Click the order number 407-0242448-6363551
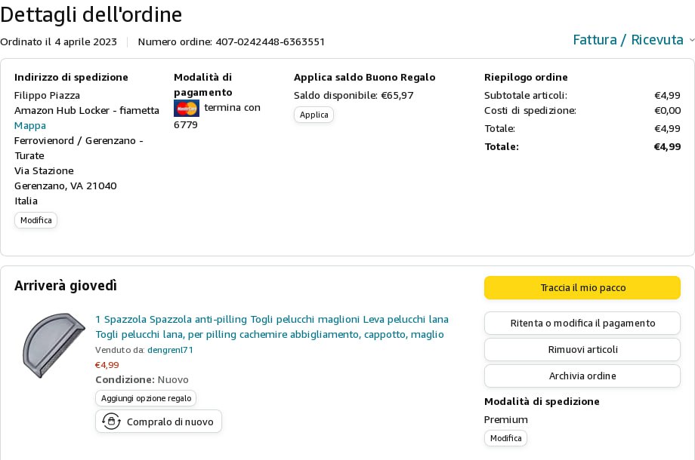The width and height of the screenshot is (695, 460). pyautogui.click(x=270, y=41)
